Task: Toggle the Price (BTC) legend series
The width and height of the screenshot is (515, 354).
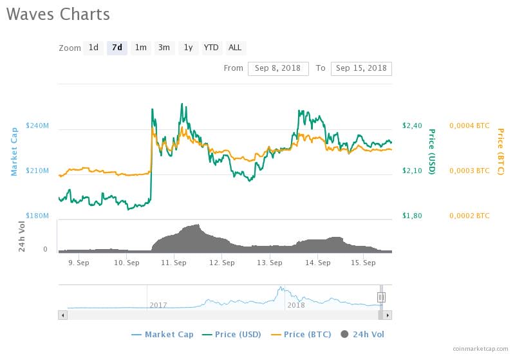Action: (x=301, y=335)
